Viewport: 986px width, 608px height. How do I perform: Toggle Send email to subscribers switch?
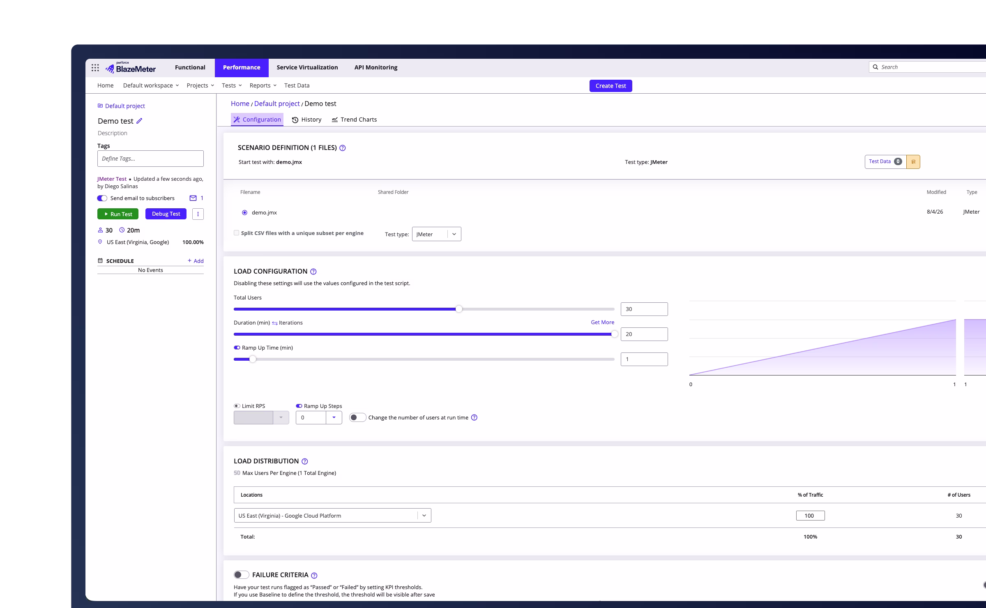[102, 198]
